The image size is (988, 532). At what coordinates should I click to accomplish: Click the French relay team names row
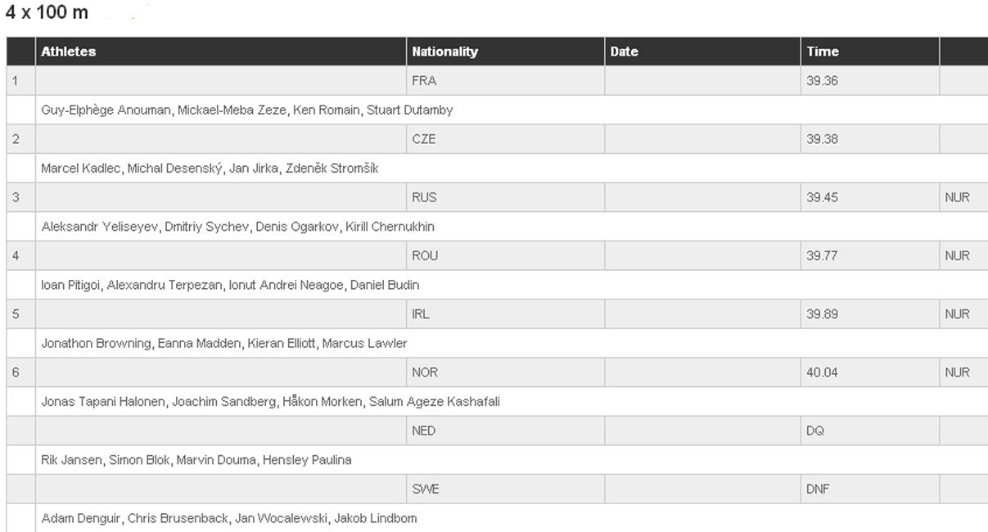pyautogui.click(x=247, y=110)
